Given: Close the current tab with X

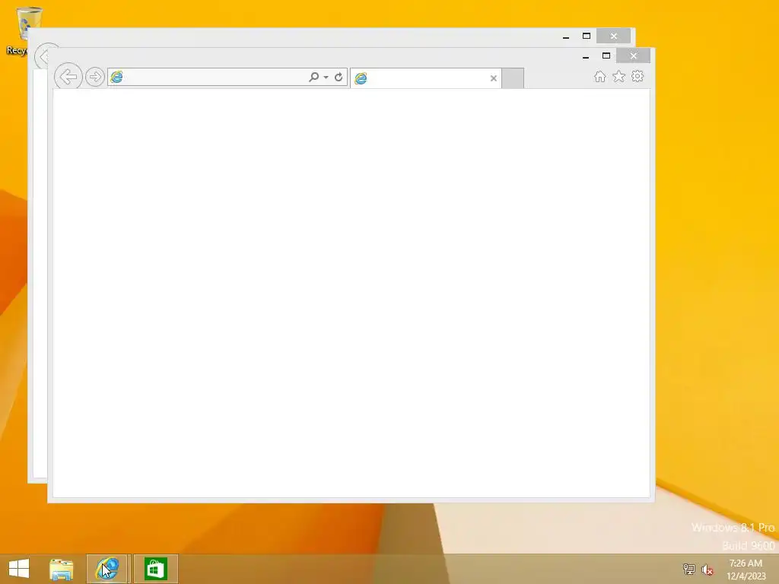Looking at the screenshot, I should [x=493, y=78].
